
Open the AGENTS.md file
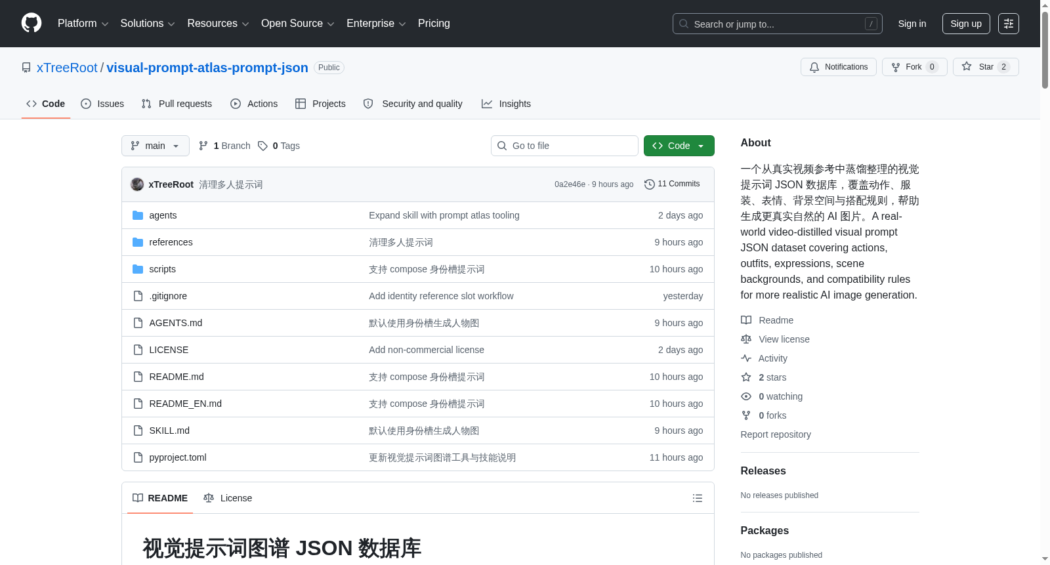pyautogui.click(x=175, y=323)
